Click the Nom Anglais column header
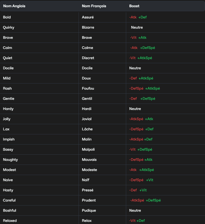This screenshot has width=205, height=224. (14, 6)
